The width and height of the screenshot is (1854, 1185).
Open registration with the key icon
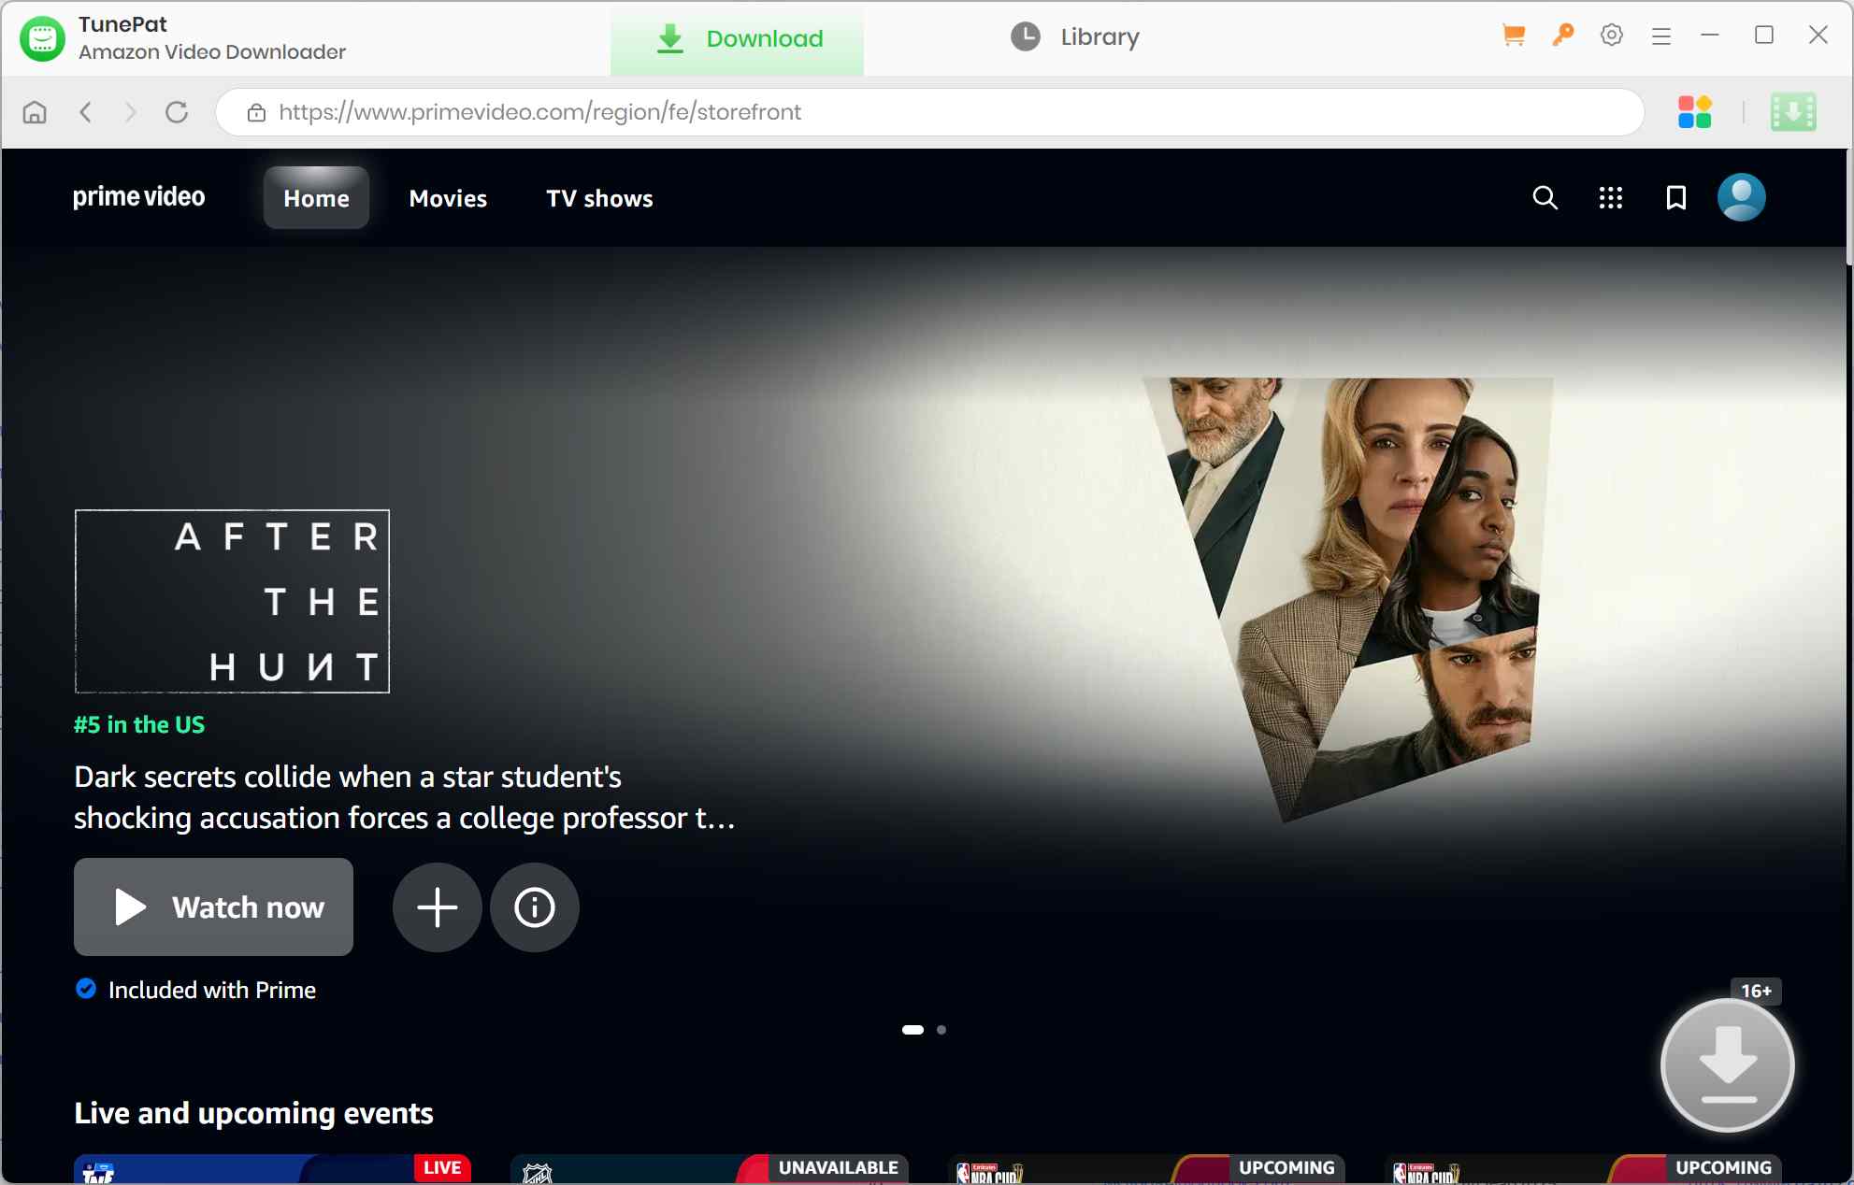coord(1562,35)
